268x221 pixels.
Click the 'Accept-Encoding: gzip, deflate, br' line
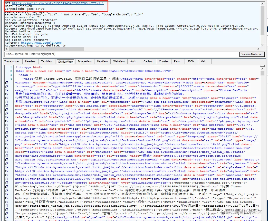pyautogui.click(x=35, y=45)
